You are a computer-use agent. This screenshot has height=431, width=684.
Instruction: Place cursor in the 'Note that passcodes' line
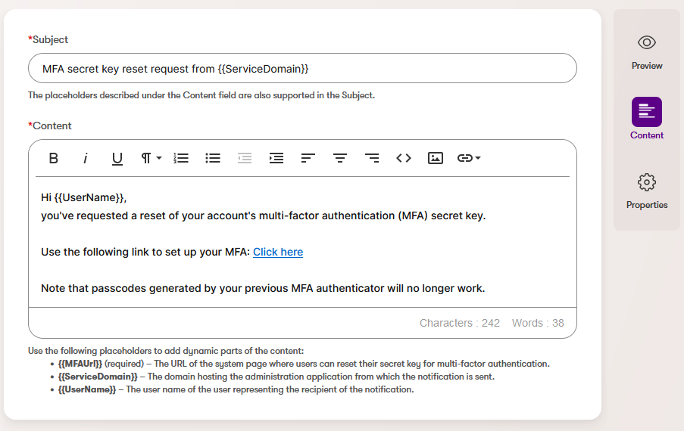[x=262, y=288]
